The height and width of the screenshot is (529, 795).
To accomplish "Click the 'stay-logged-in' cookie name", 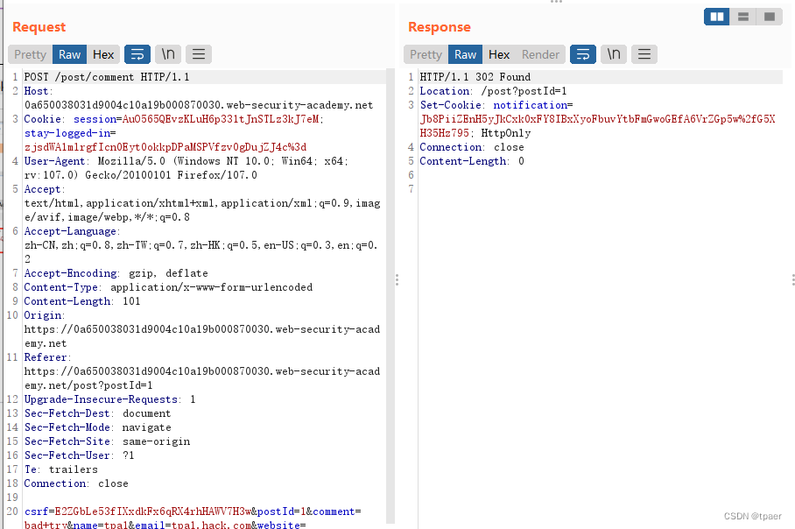I will tap(67, 133).
